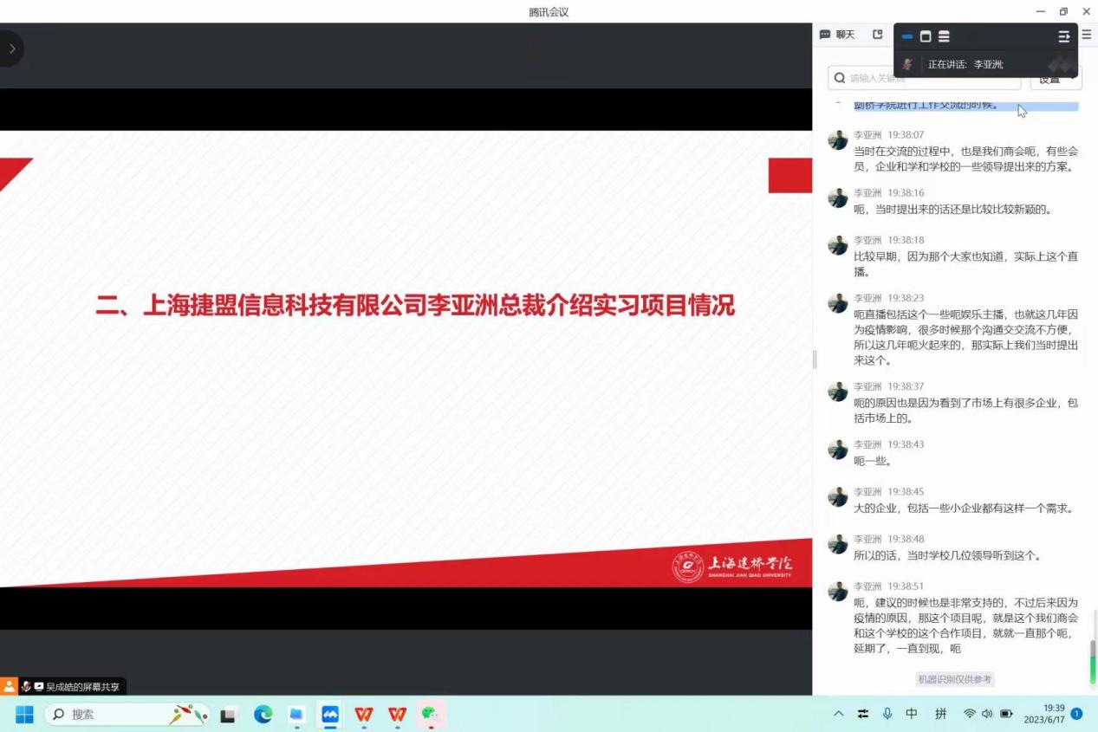Viewport: 1098px width, 732px height.
Task: Switch floating bar to the blue compact mode
Action: pyautogui.click(x=907, y=36)
